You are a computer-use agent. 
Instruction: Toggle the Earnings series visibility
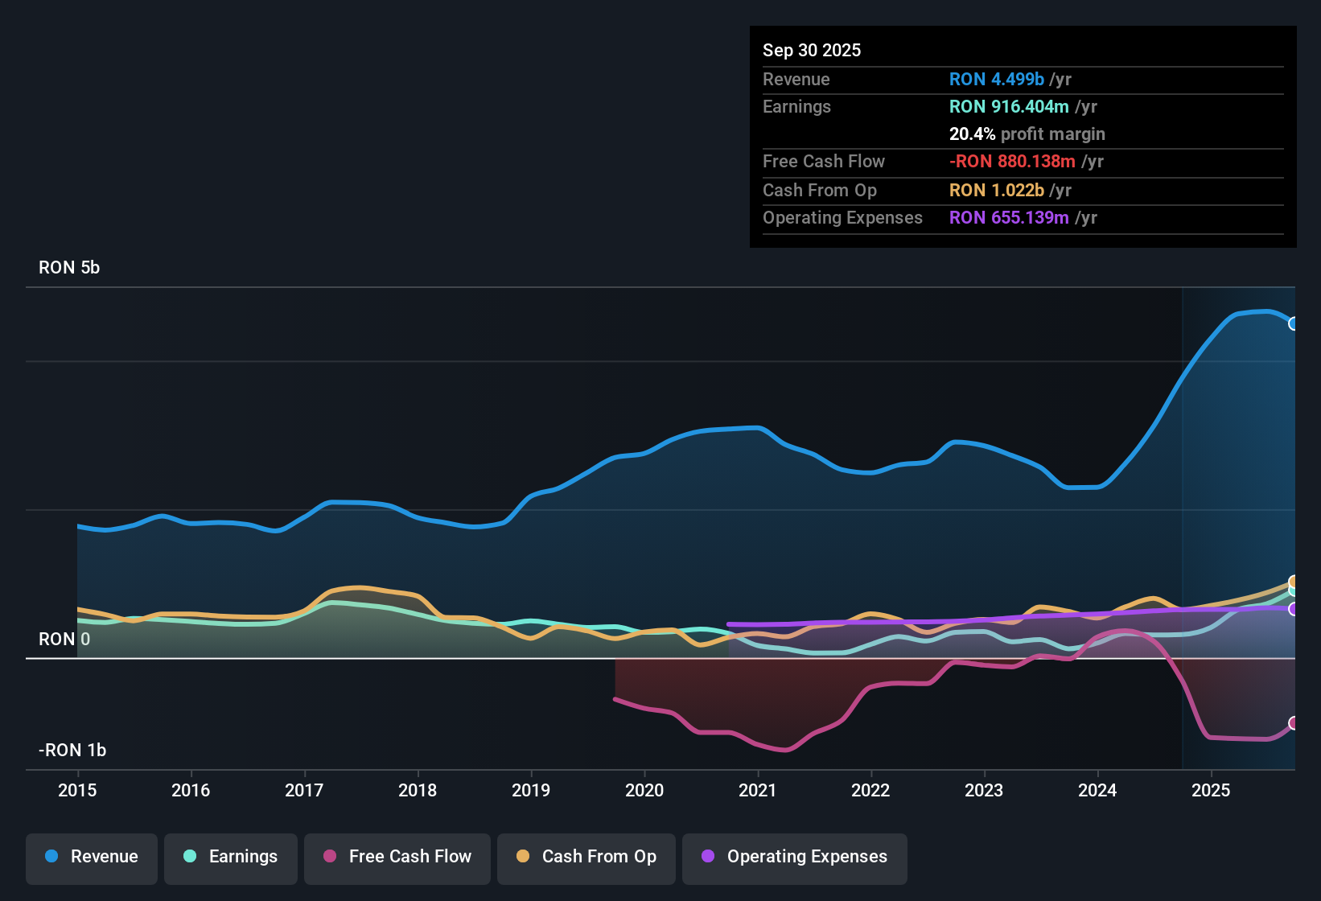point(230,857)
